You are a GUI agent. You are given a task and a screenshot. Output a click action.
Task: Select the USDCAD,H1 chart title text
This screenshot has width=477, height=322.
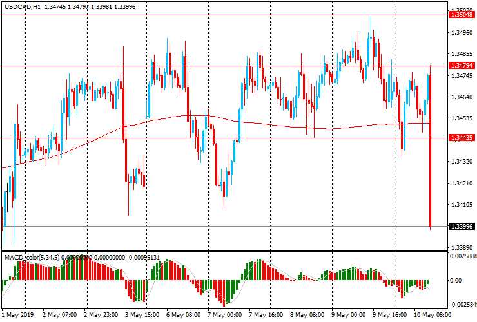pyautogui.click(x=23, y=6)
